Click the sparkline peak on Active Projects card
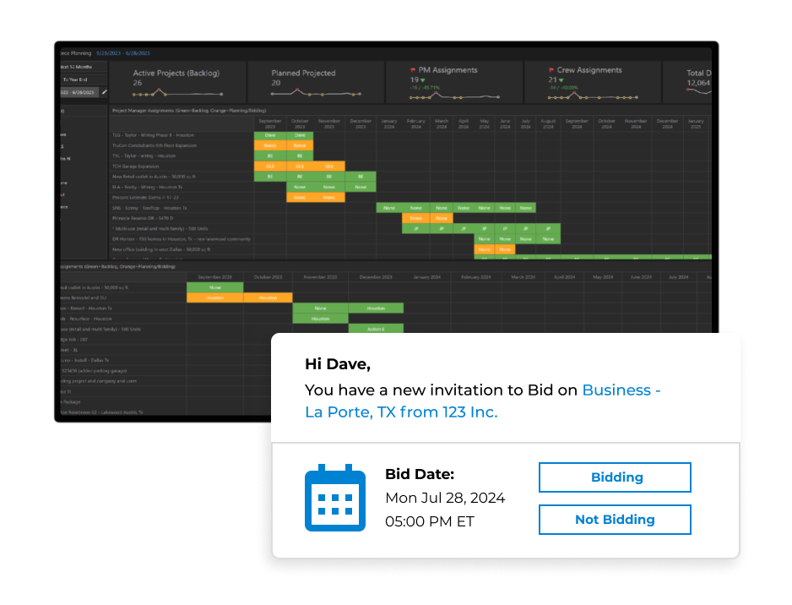Viewport: 792px width, 605px height. tap(159, 90)
